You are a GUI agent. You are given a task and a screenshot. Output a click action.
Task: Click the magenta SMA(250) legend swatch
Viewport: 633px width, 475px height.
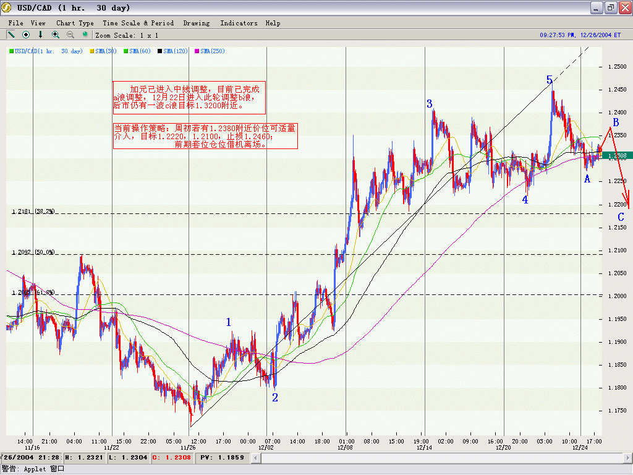(x=197, y=51)
